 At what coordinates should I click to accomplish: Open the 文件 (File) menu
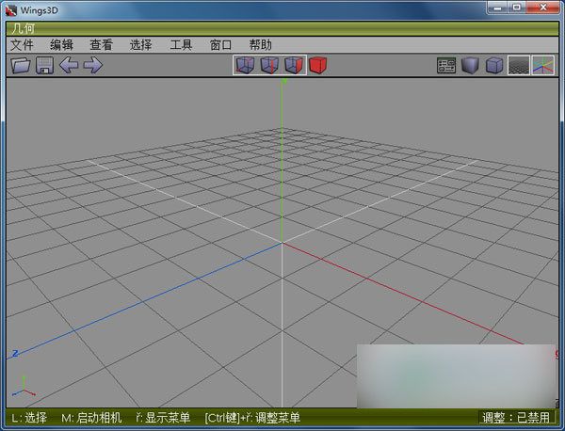click(x=22, y=44)
